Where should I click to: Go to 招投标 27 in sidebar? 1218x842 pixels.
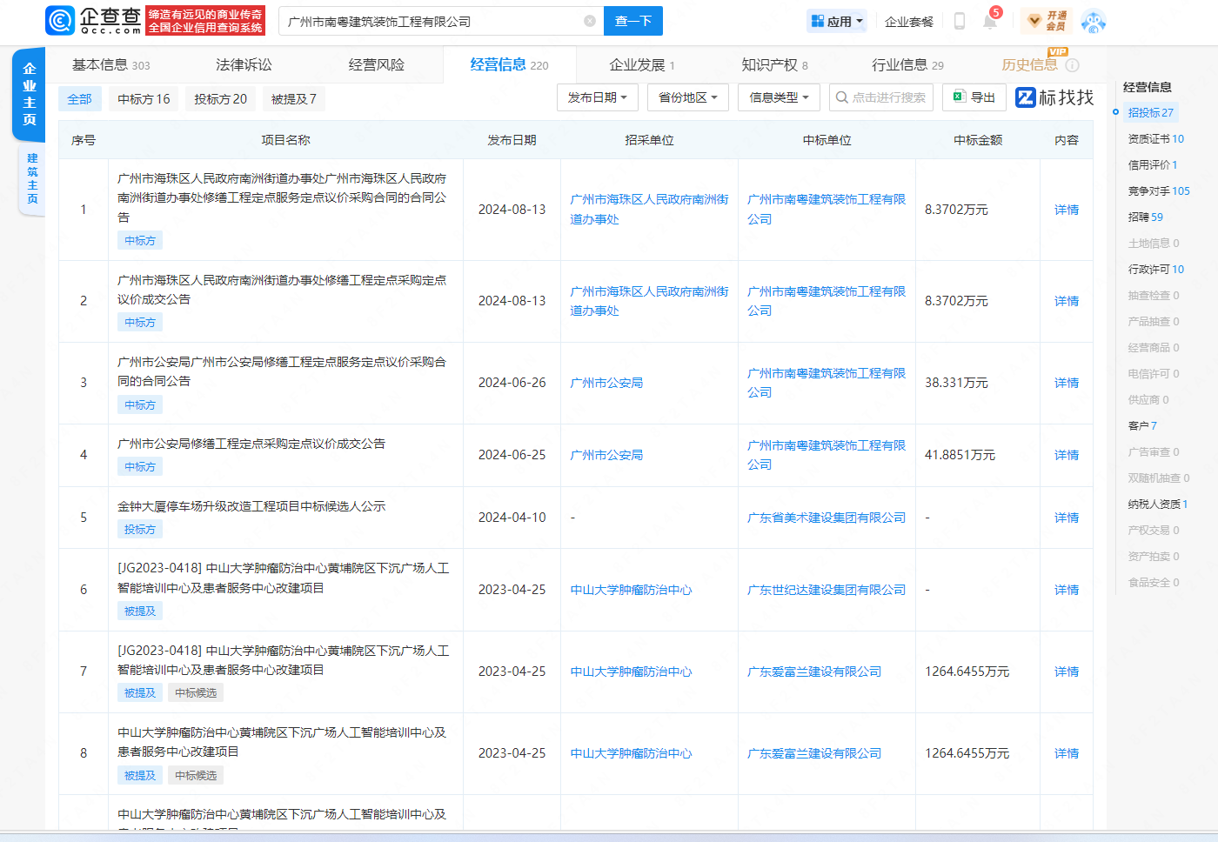(x=1150, y=113)
